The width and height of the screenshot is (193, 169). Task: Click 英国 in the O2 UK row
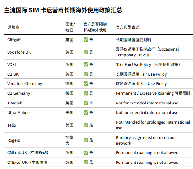(x=69, y=74)
